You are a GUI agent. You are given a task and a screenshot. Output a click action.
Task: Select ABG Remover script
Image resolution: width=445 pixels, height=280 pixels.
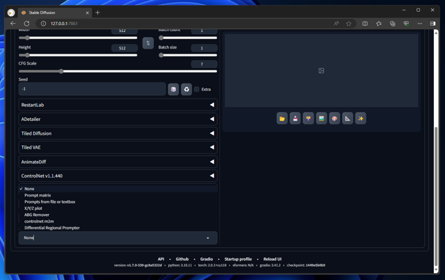[118, 215]
